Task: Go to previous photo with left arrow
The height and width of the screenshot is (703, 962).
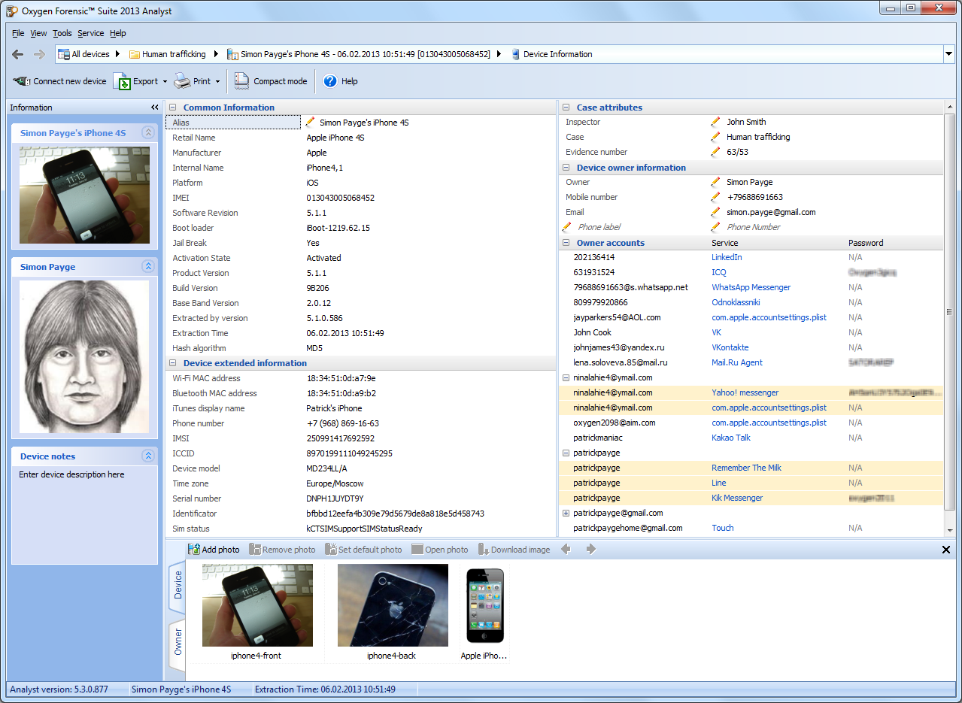Action: click(x=566, y=550)
